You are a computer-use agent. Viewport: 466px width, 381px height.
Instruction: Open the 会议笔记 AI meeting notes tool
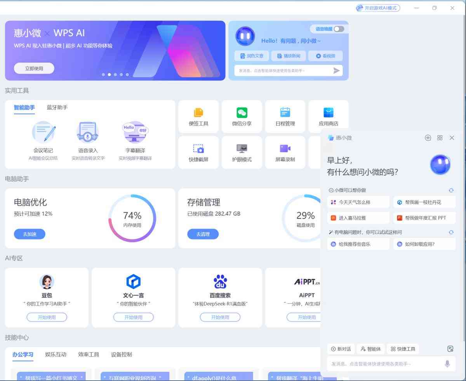click(x=44, y=138)
